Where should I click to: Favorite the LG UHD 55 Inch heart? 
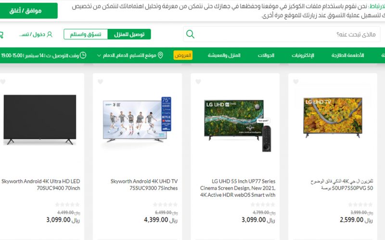pos(198,82)
